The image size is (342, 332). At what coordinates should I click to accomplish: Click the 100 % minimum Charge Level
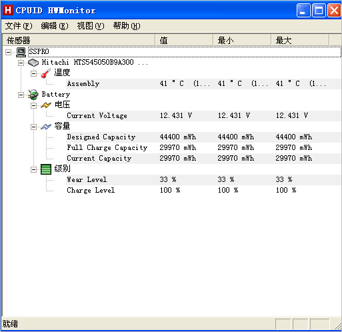[x=228, y=190]
